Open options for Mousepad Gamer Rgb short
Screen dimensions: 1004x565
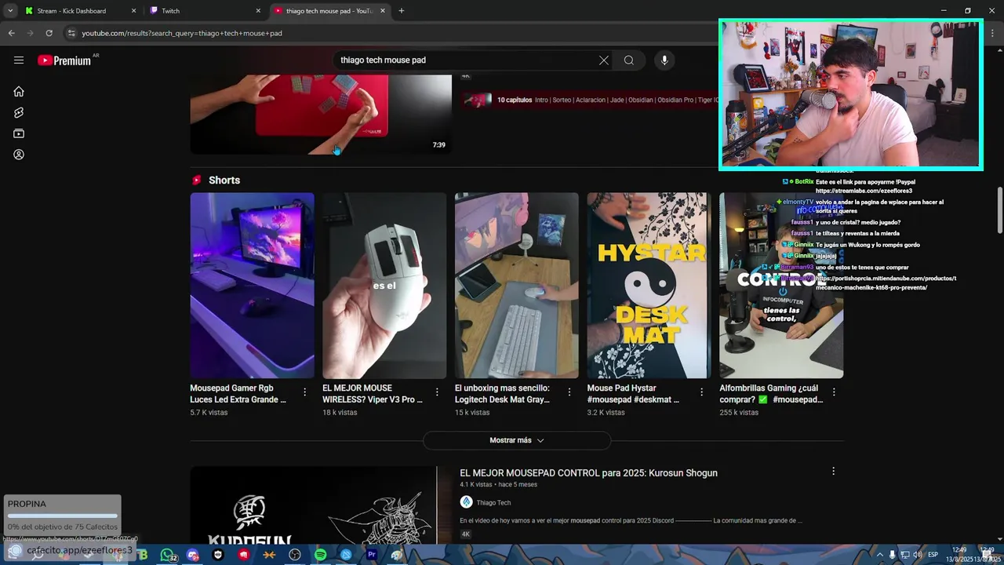305,392
